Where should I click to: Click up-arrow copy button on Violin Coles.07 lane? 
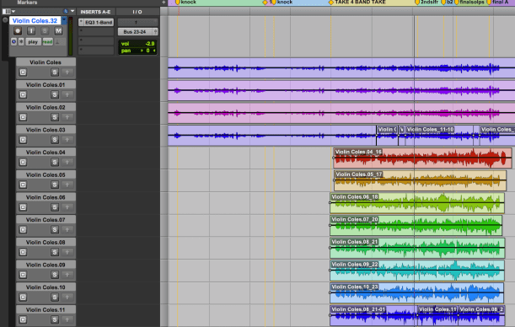click(x=67, y=230)
